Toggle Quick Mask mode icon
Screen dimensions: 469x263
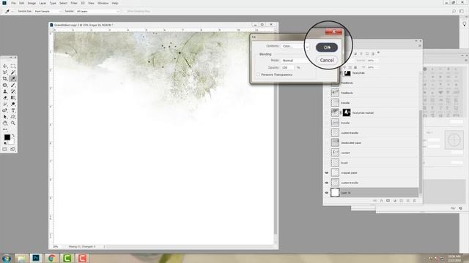[x=5, y=149]
